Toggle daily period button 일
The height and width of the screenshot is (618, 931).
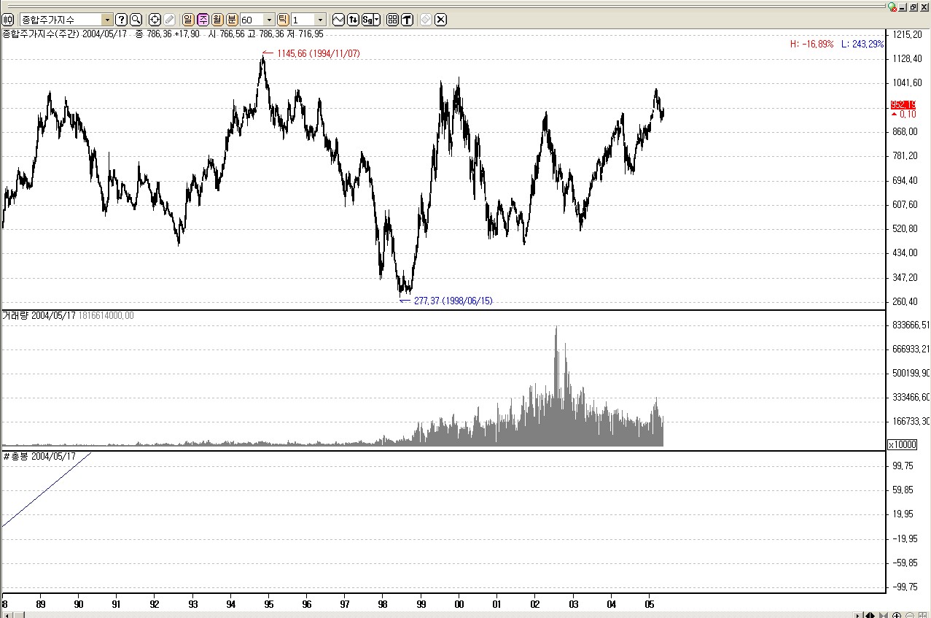pyautogui.click(x=187, y=20)
